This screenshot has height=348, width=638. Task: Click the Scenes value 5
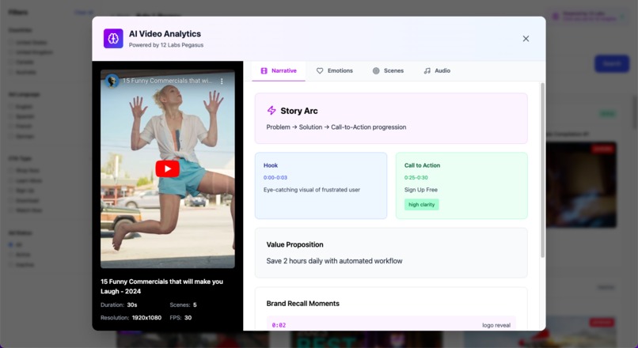(195, 305)
